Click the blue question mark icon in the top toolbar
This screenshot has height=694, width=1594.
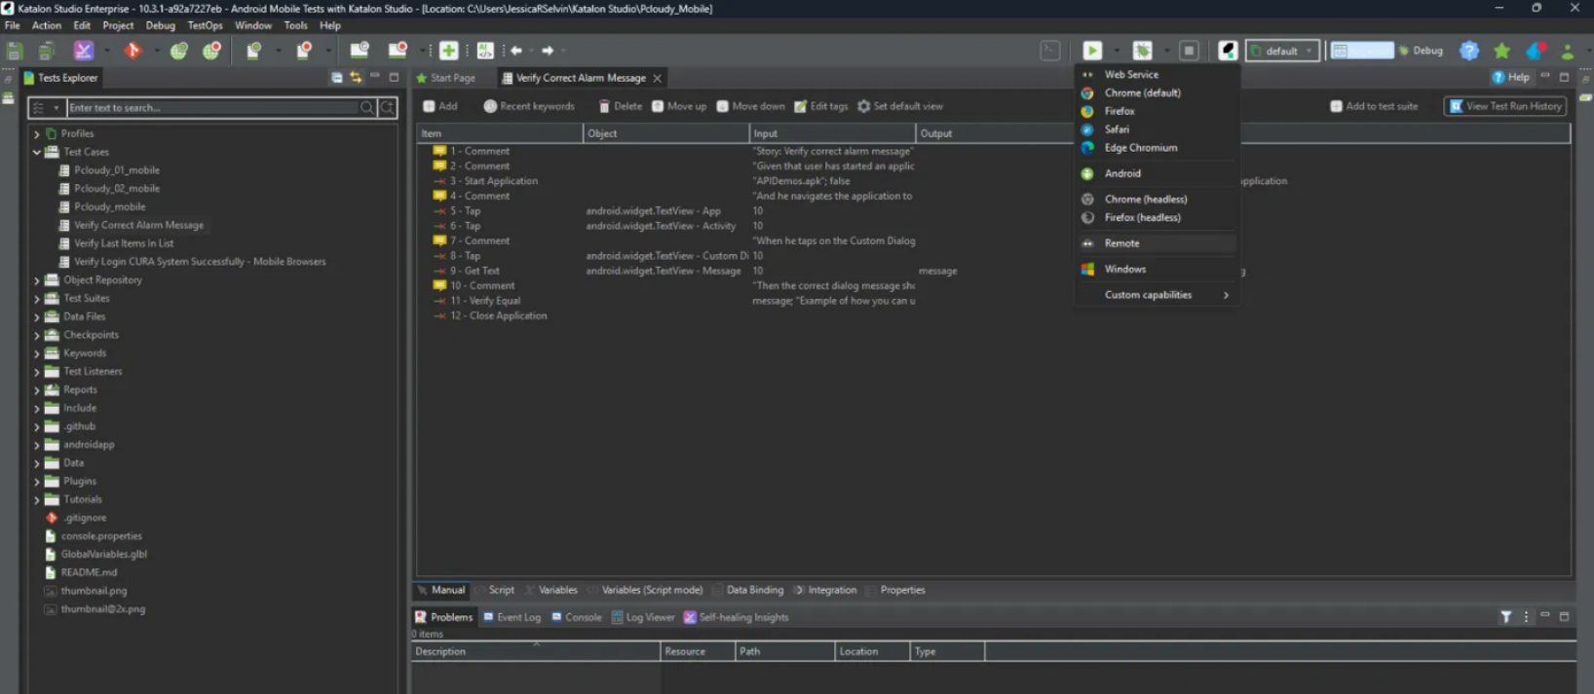pyautogui.click(x=1469, y=51)
